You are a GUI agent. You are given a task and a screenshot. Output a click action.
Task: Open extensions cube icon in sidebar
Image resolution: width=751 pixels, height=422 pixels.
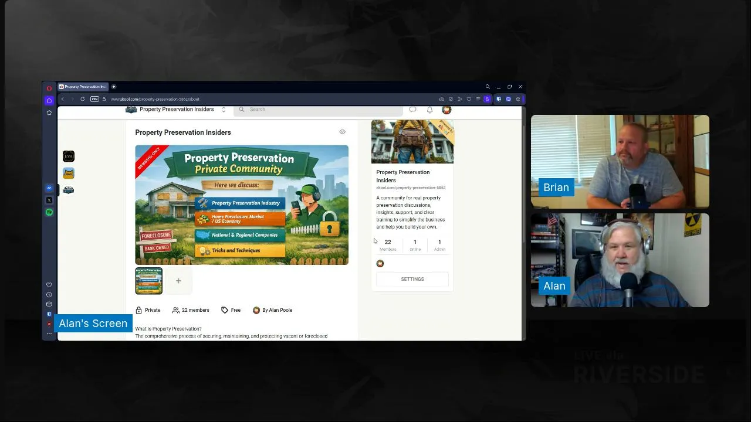(x=49, y=304)
